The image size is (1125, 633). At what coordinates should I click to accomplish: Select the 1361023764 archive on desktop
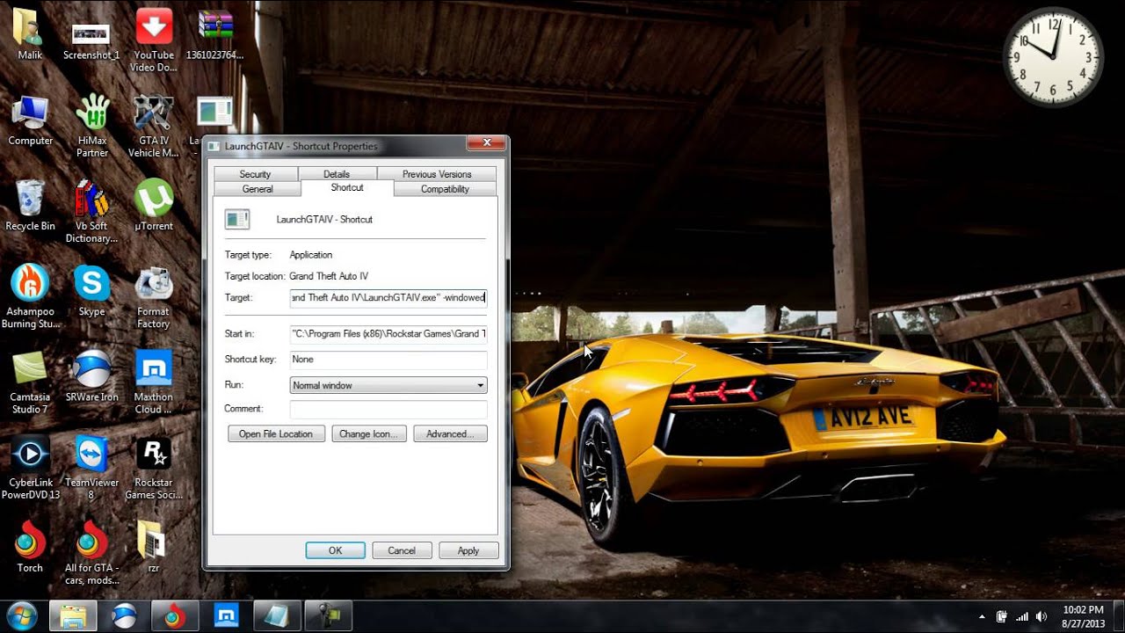coord(215,34)
